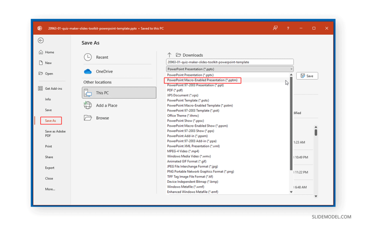The height and width of the screenshot is (226, 366).
Task: Click the New document item
Action: click(x=45, y=63)
